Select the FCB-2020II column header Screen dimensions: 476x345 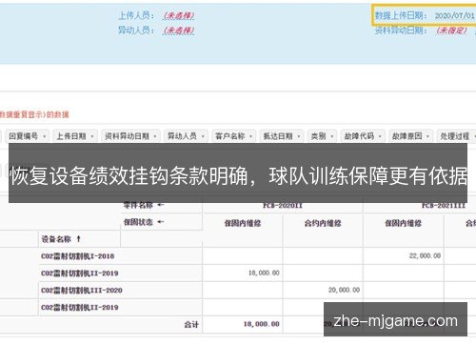[x=283, y=206]
